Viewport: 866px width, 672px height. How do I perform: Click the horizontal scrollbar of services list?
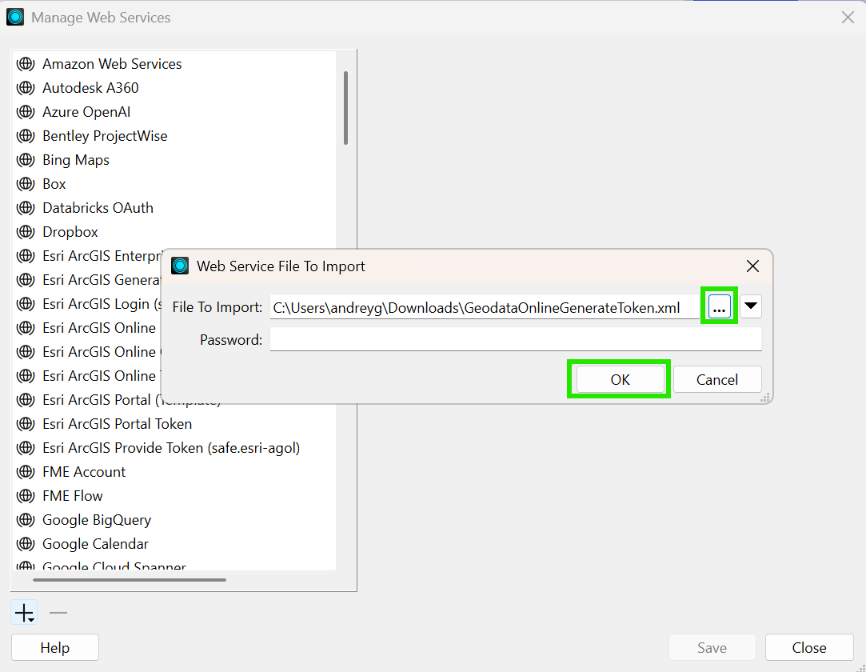[130, 580]
